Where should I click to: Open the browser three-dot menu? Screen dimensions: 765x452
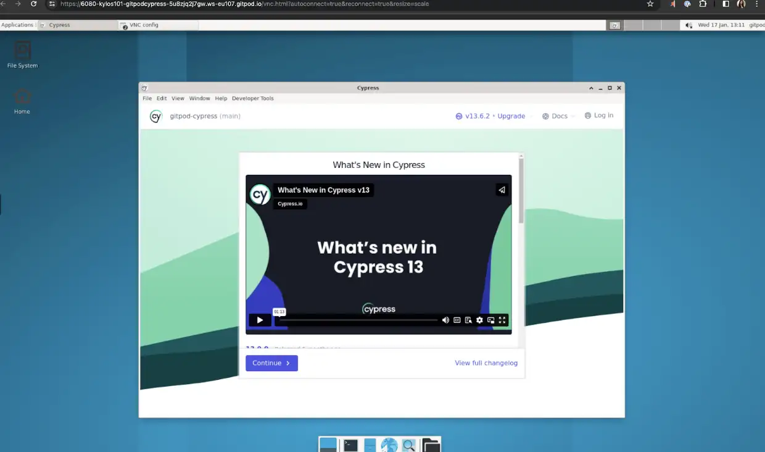(x=757, y=4)
